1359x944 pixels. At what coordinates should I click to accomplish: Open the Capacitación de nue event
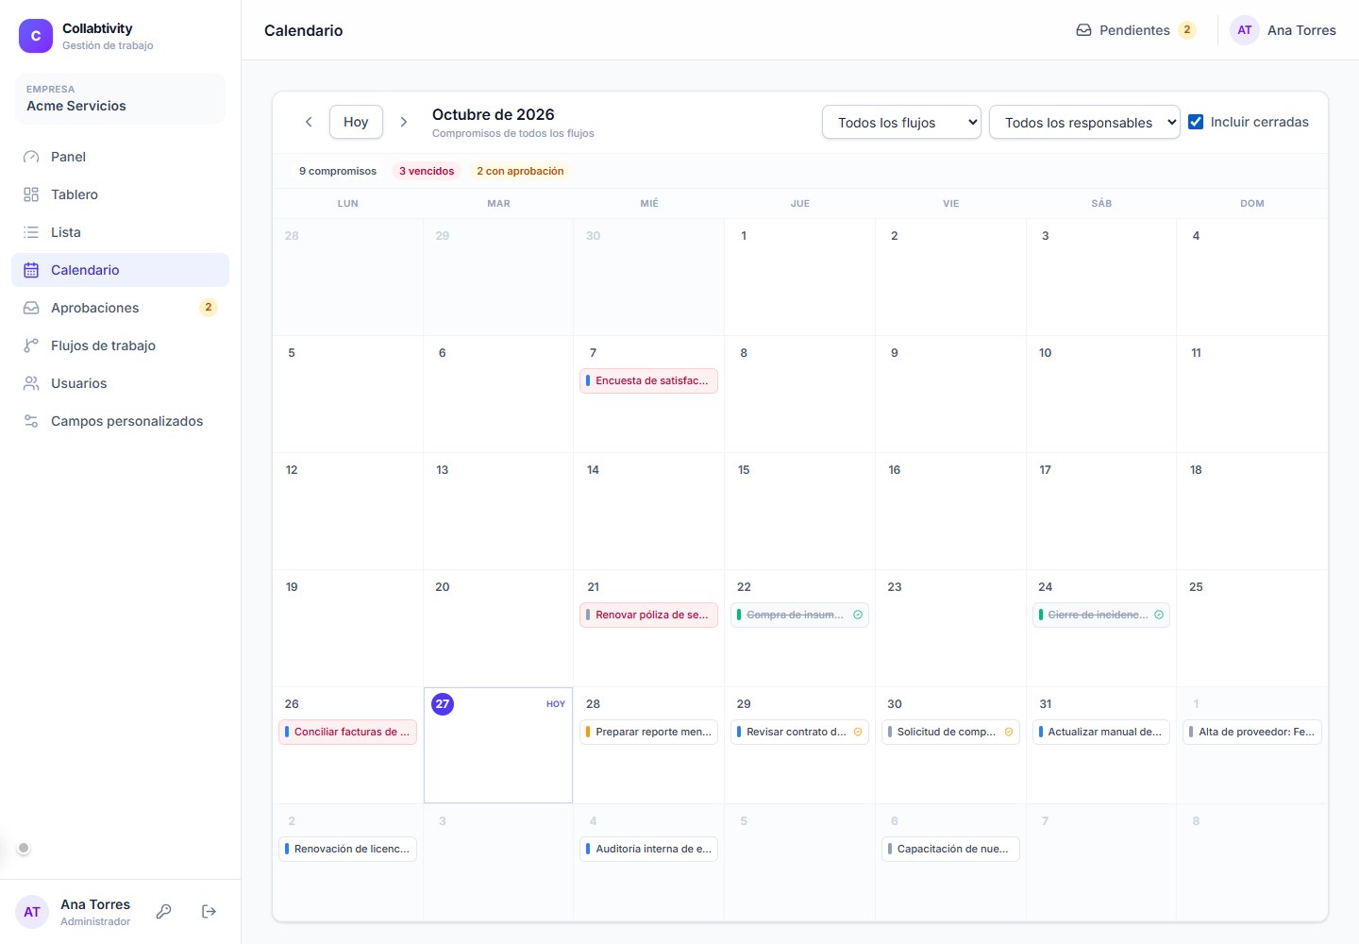950,849
